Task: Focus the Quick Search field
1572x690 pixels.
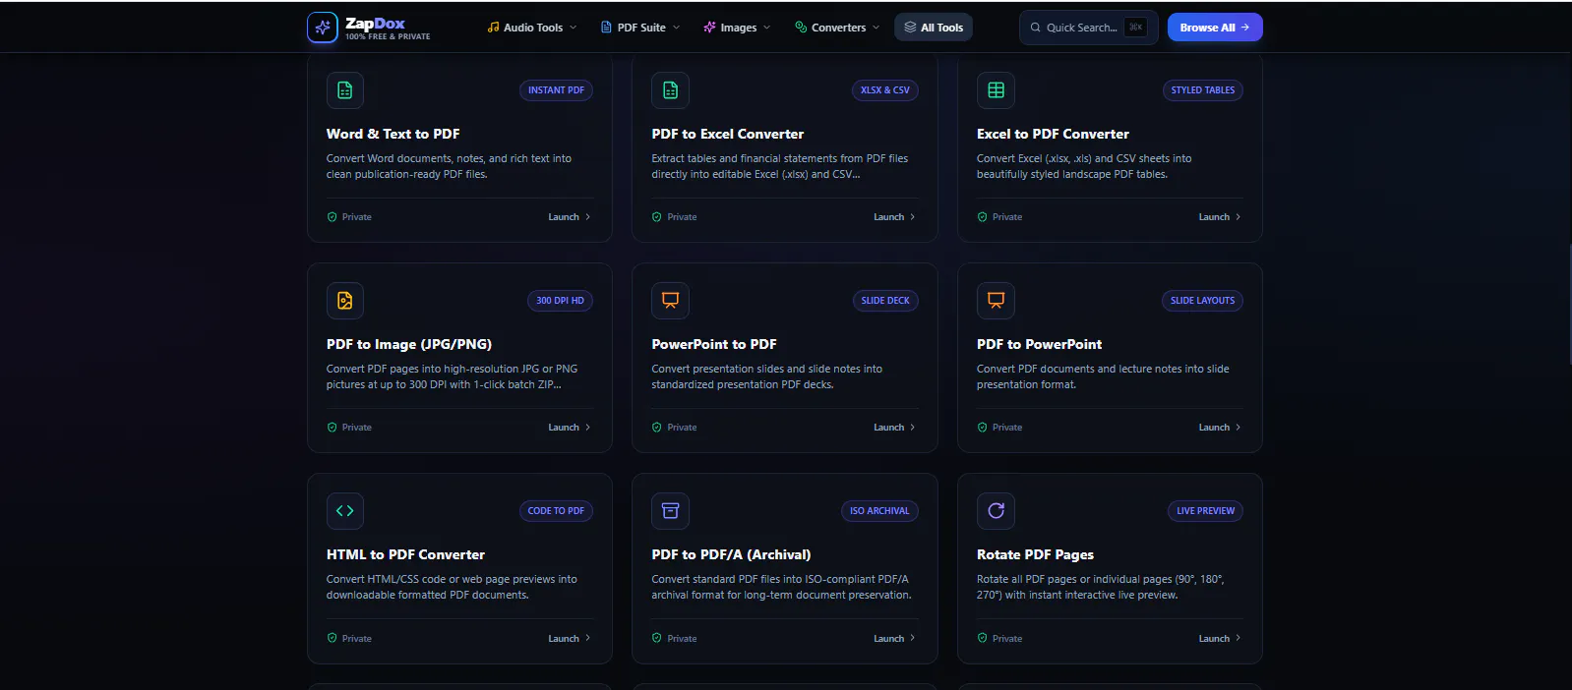Action: (1088, 28)
